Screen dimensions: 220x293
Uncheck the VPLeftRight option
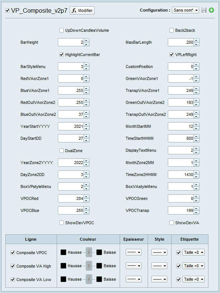pyautogui.click(x=172, y=55)
